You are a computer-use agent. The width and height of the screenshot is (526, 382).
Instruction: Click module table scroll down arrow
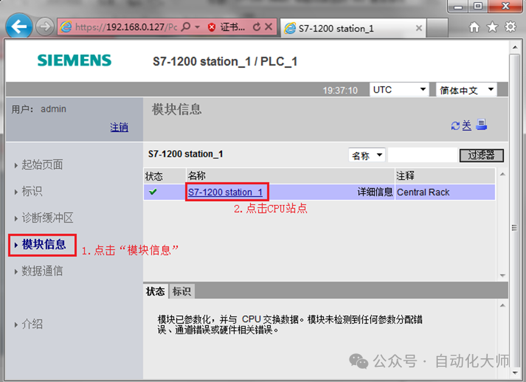[502, 275]
